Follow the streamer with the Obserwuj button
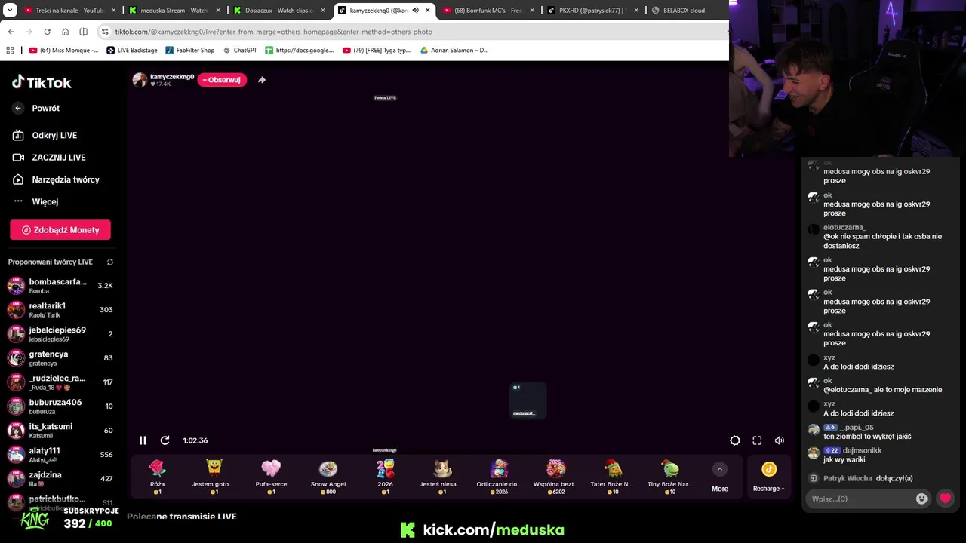This screenshot has width=966, height=543. [222, 80]
